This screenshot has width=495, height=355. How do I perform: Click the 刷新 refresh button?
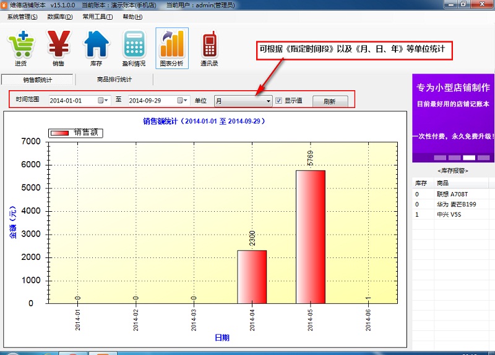(329, 101)
